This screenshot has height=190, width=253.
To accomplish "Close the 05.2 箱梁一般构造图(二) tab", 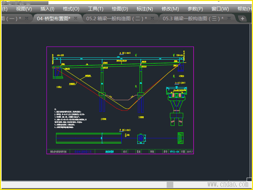I will point(152,19).
